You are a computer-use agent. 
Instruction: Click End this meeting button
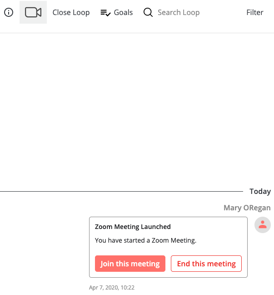(x=206, y=264)
